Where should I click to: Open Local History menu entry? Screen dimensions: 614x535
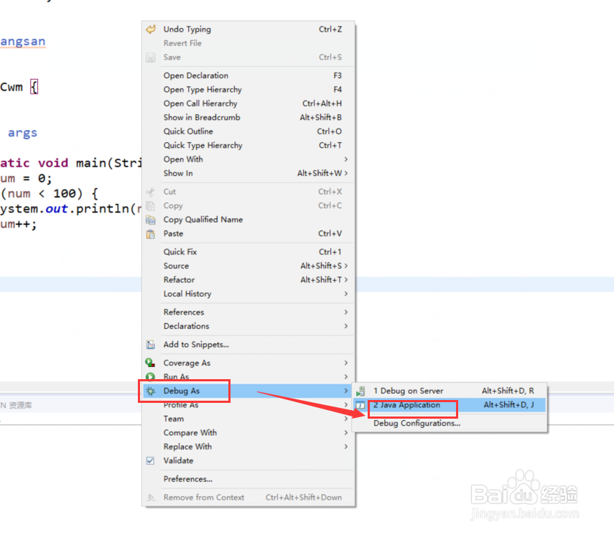[x=248, y=294]
